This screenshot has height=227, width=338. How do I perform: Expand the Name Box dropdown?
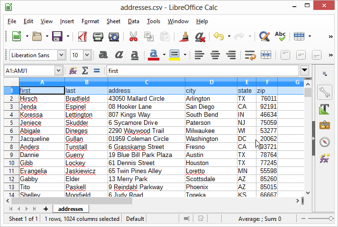(x=58, y=70)
